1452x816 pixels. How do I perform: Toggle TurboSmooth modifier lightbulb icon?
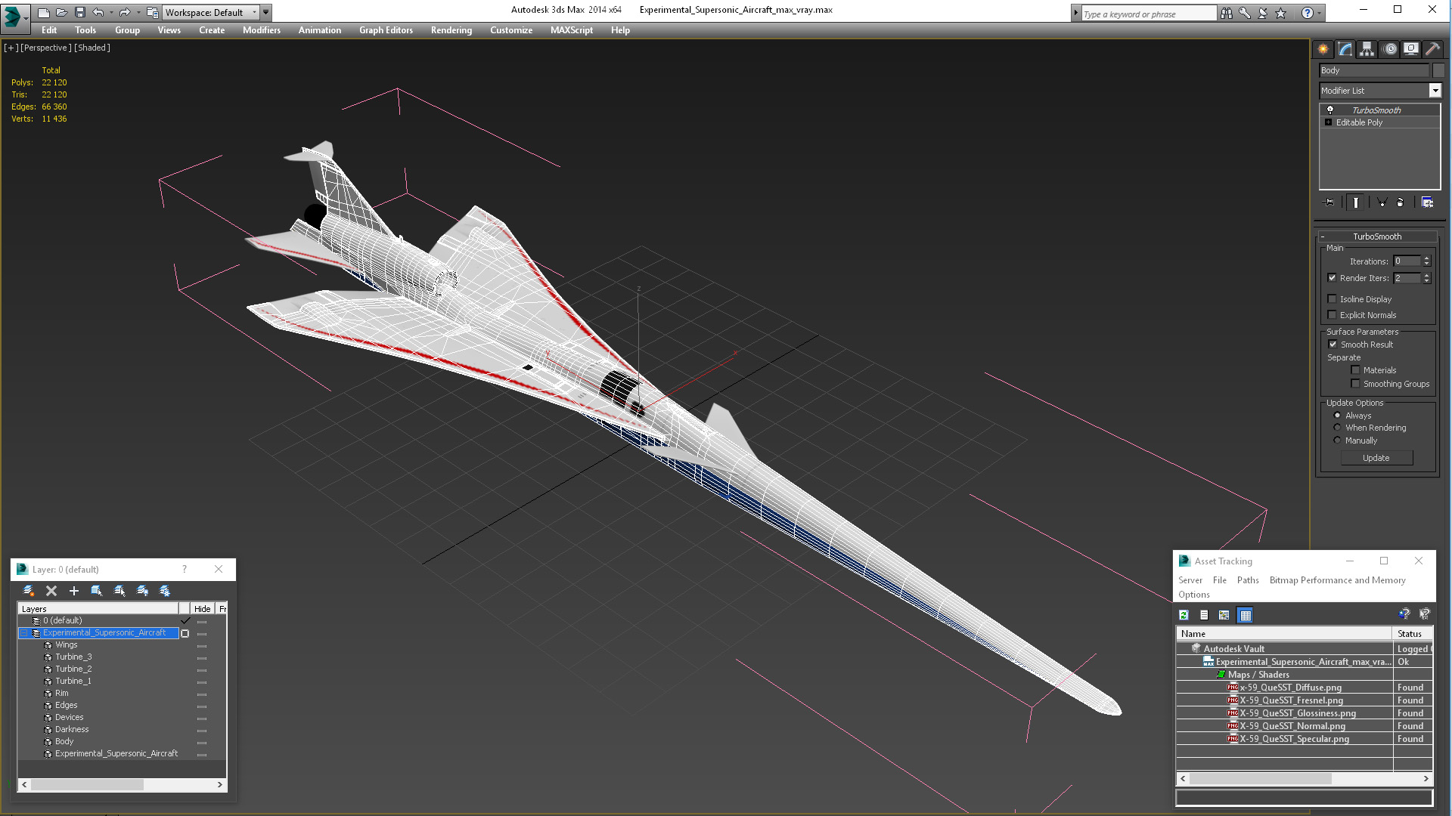(1330, 110)
